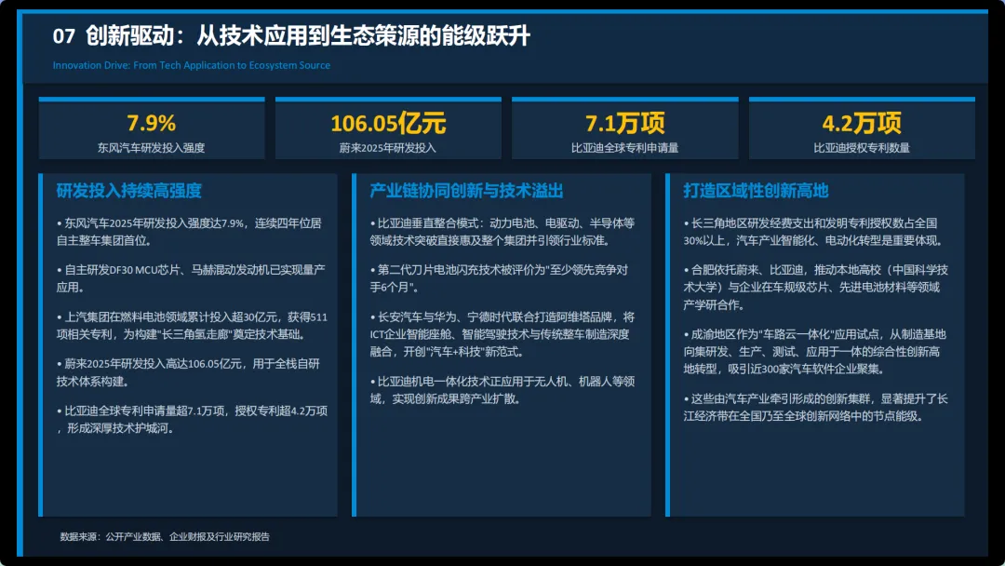This screenshot has width=1005, height=566.
Task: Click the bullet about DF30 MCU芯片
Action: pos(191,279)
